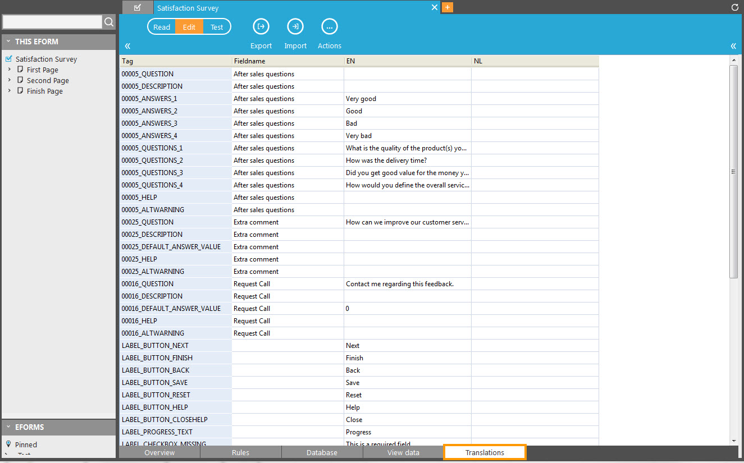Click the orange plus new-tab icon
The width and height of the screenshot is (744, 463).
(x=448, y=7)
